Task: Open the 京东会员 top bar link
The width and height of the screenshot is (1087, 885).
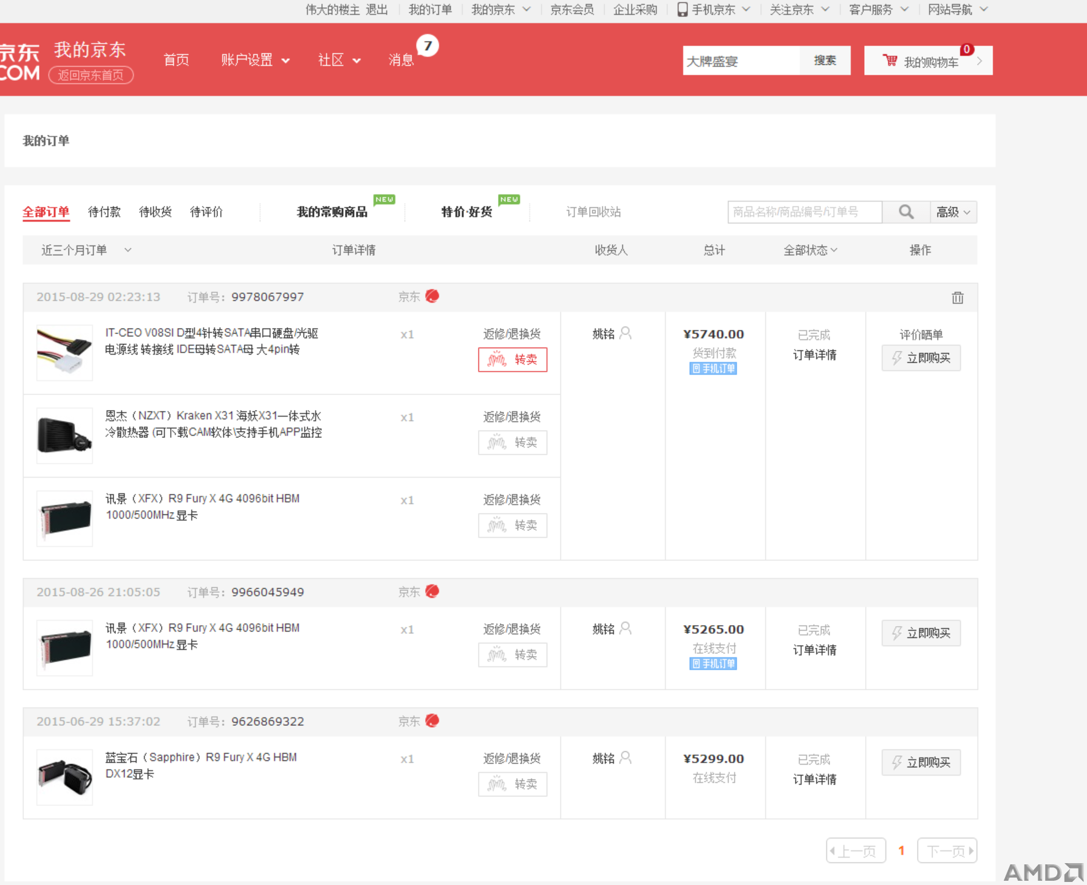Action: click(572, 10)
